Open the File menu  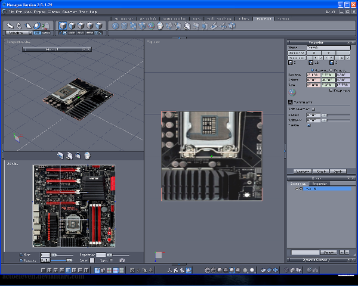click(x=11, y=12)
